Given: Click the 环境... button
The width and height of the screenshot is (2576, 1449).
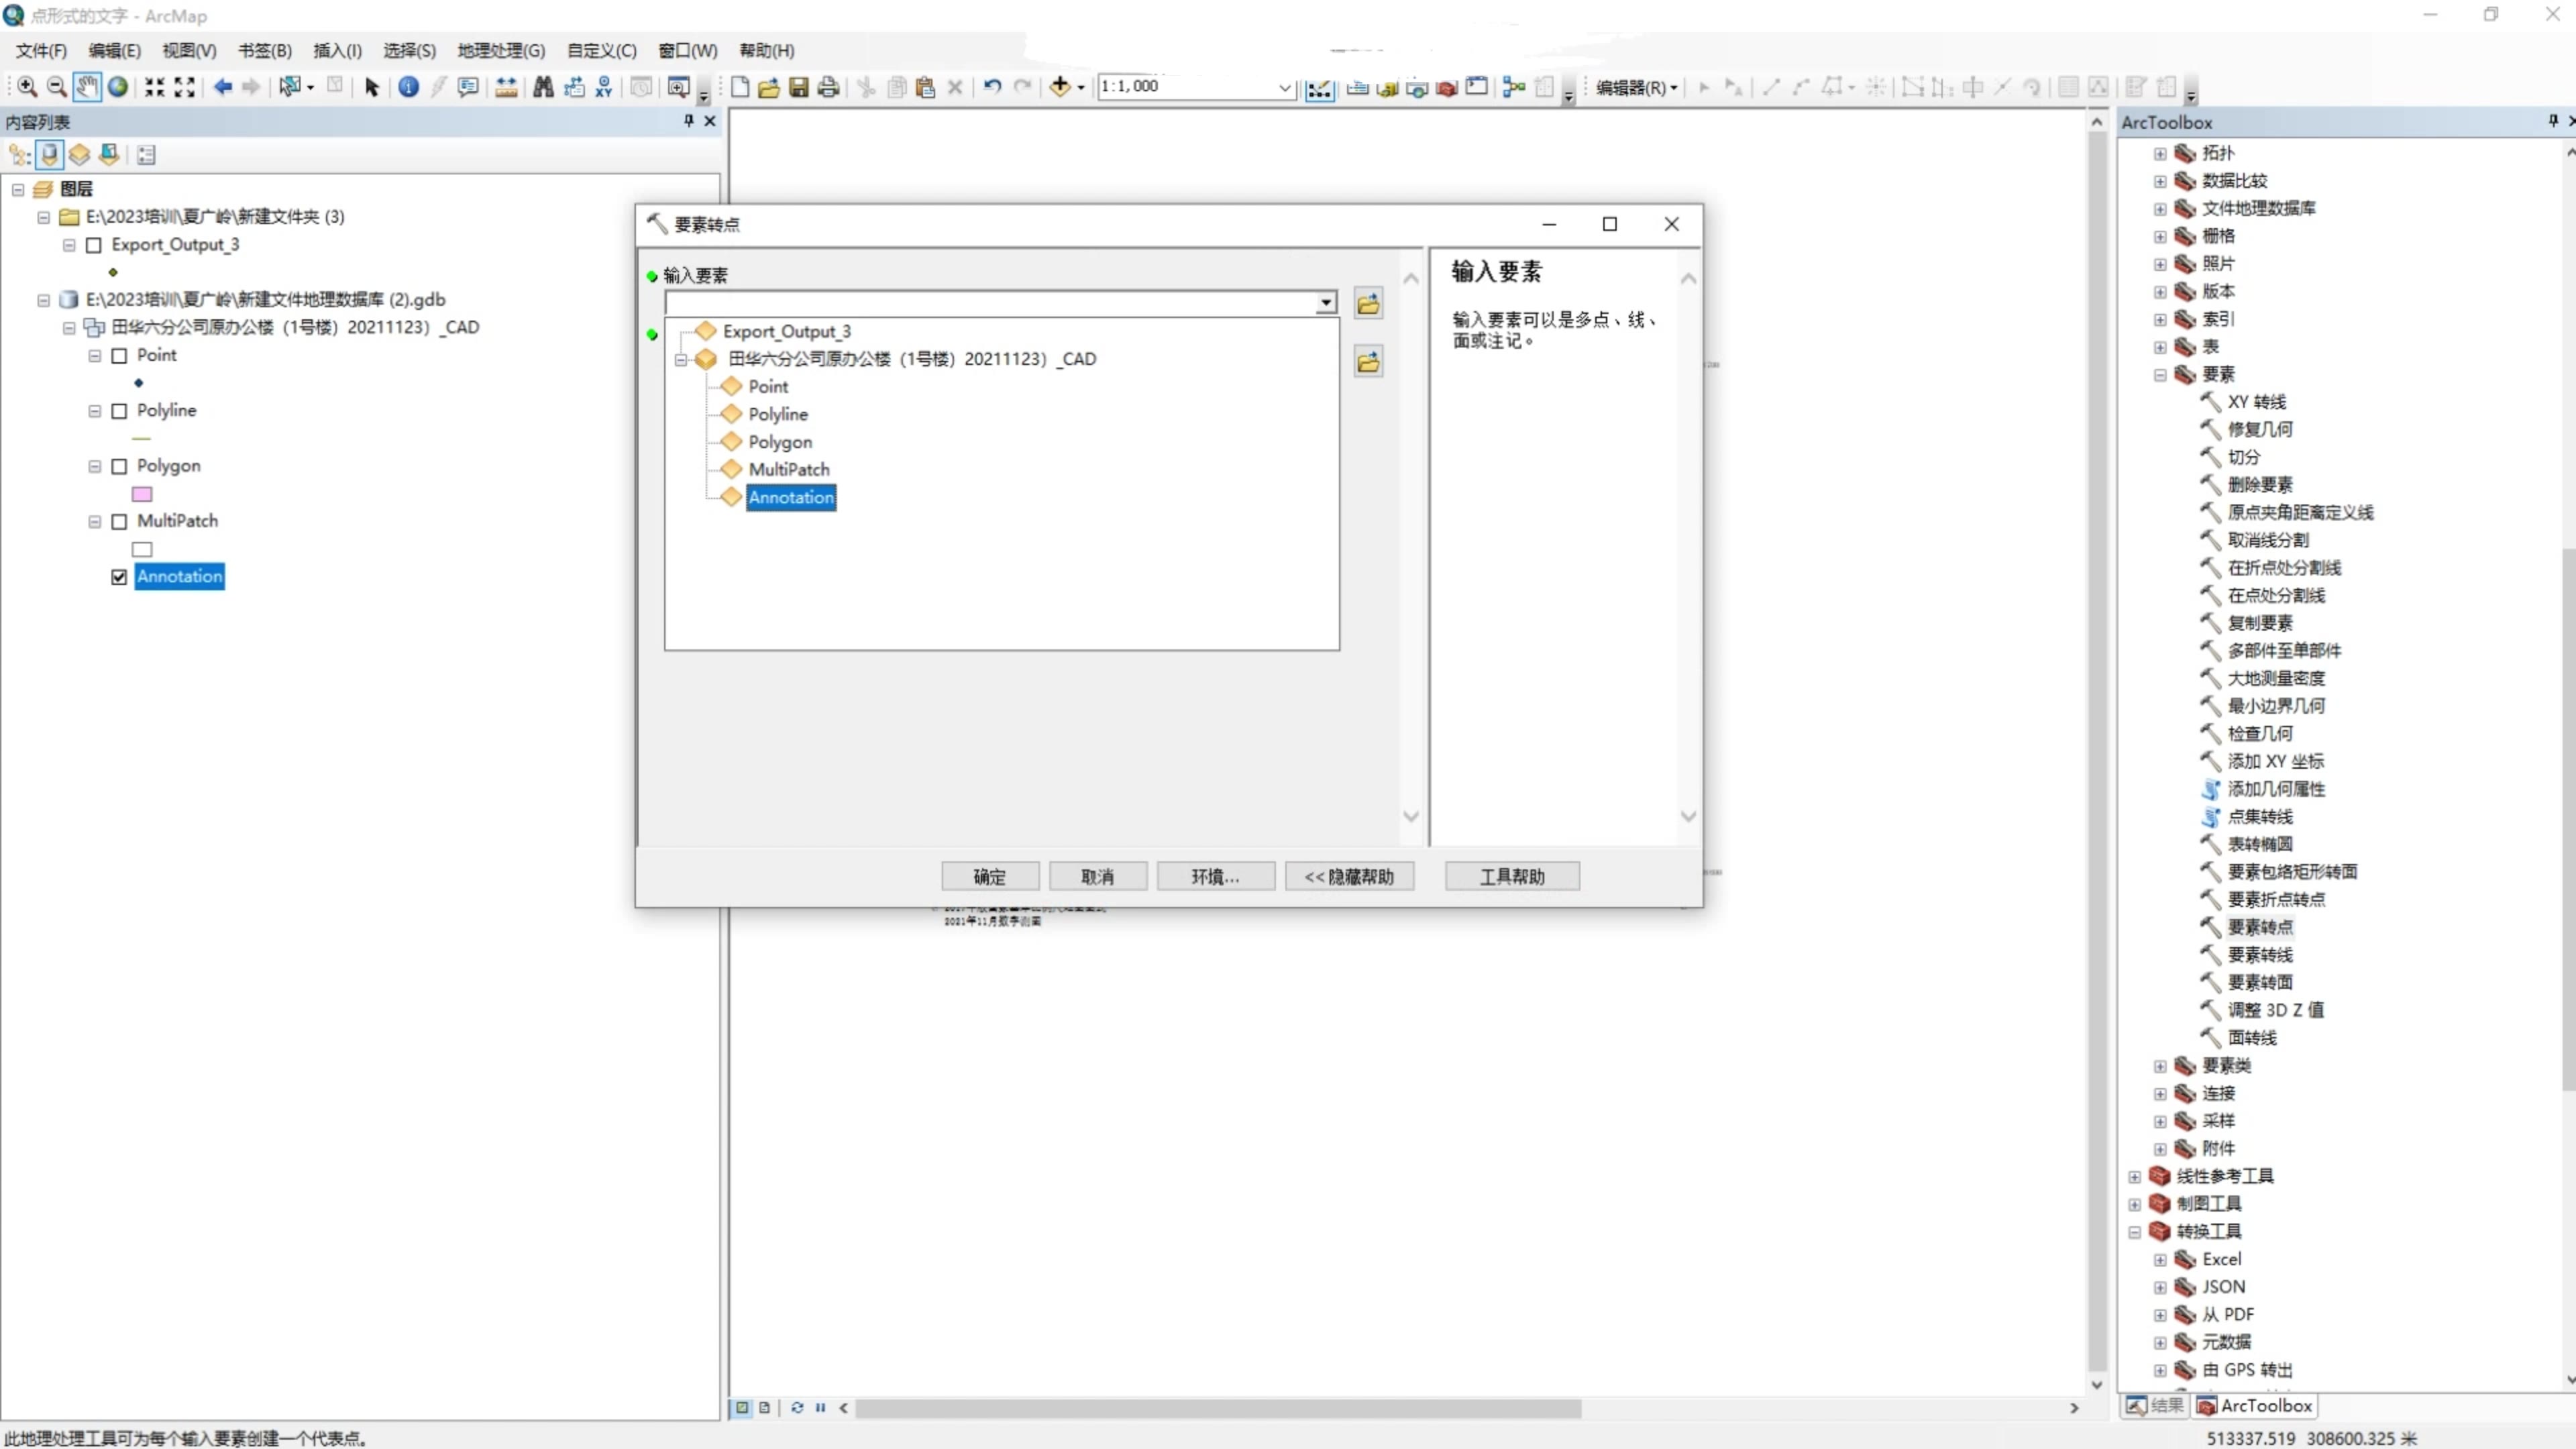Looking at the screenshot, I should tap(1214, 876).
